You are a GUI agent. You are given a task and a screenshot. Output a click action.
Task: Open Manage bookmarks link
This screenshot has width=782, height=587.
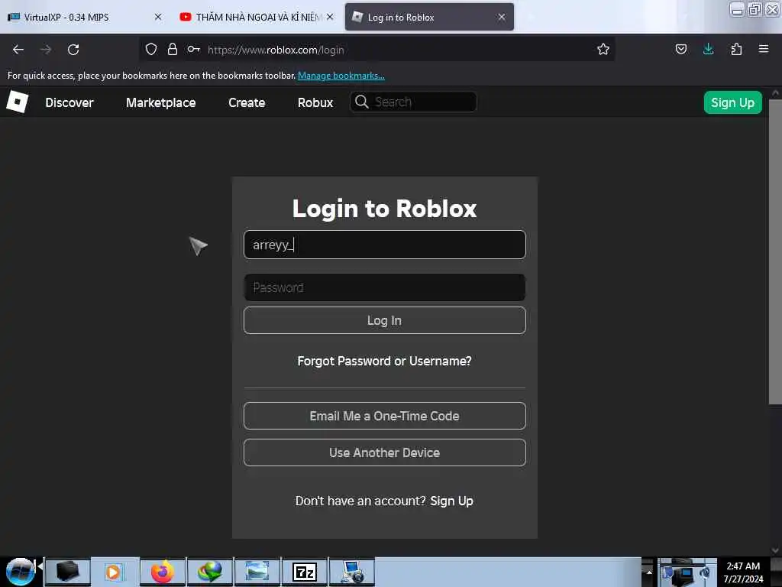341,76
